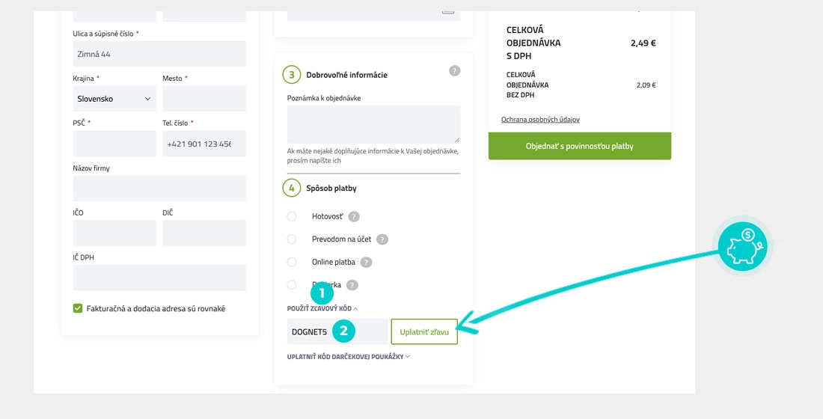Viewport: 823px width, 419px height.
Task: Focus the Mesto input field
Action: tap(204, 99)
